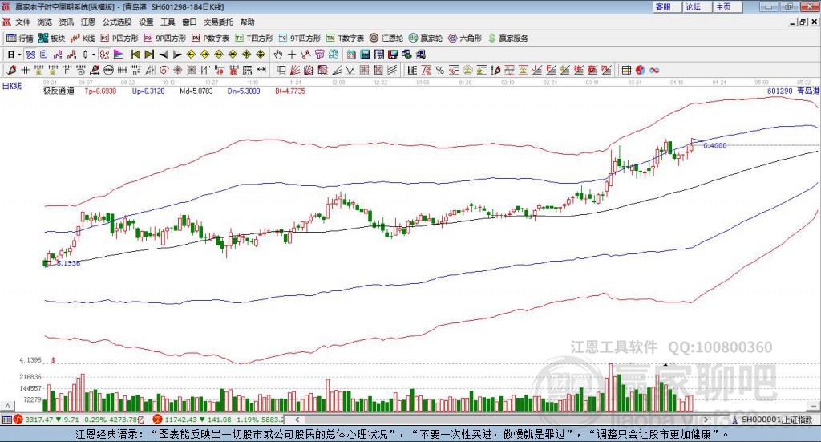Click the yin-yang icon

640,70
